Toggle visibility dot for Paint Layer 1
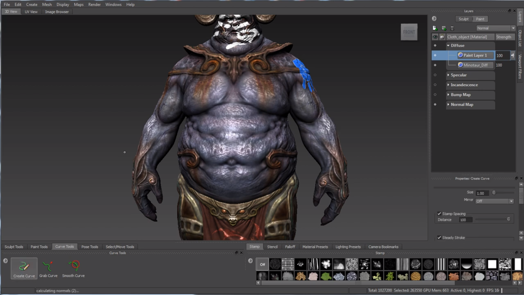 [435, 55]
